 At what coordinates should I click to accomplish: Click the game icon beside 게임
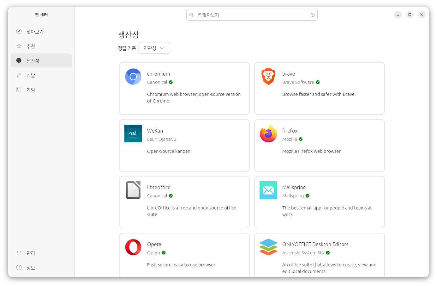point(19,90)
